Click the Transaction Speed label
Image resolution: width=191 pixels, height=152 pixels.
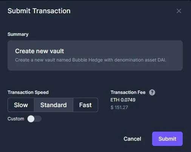28,92
